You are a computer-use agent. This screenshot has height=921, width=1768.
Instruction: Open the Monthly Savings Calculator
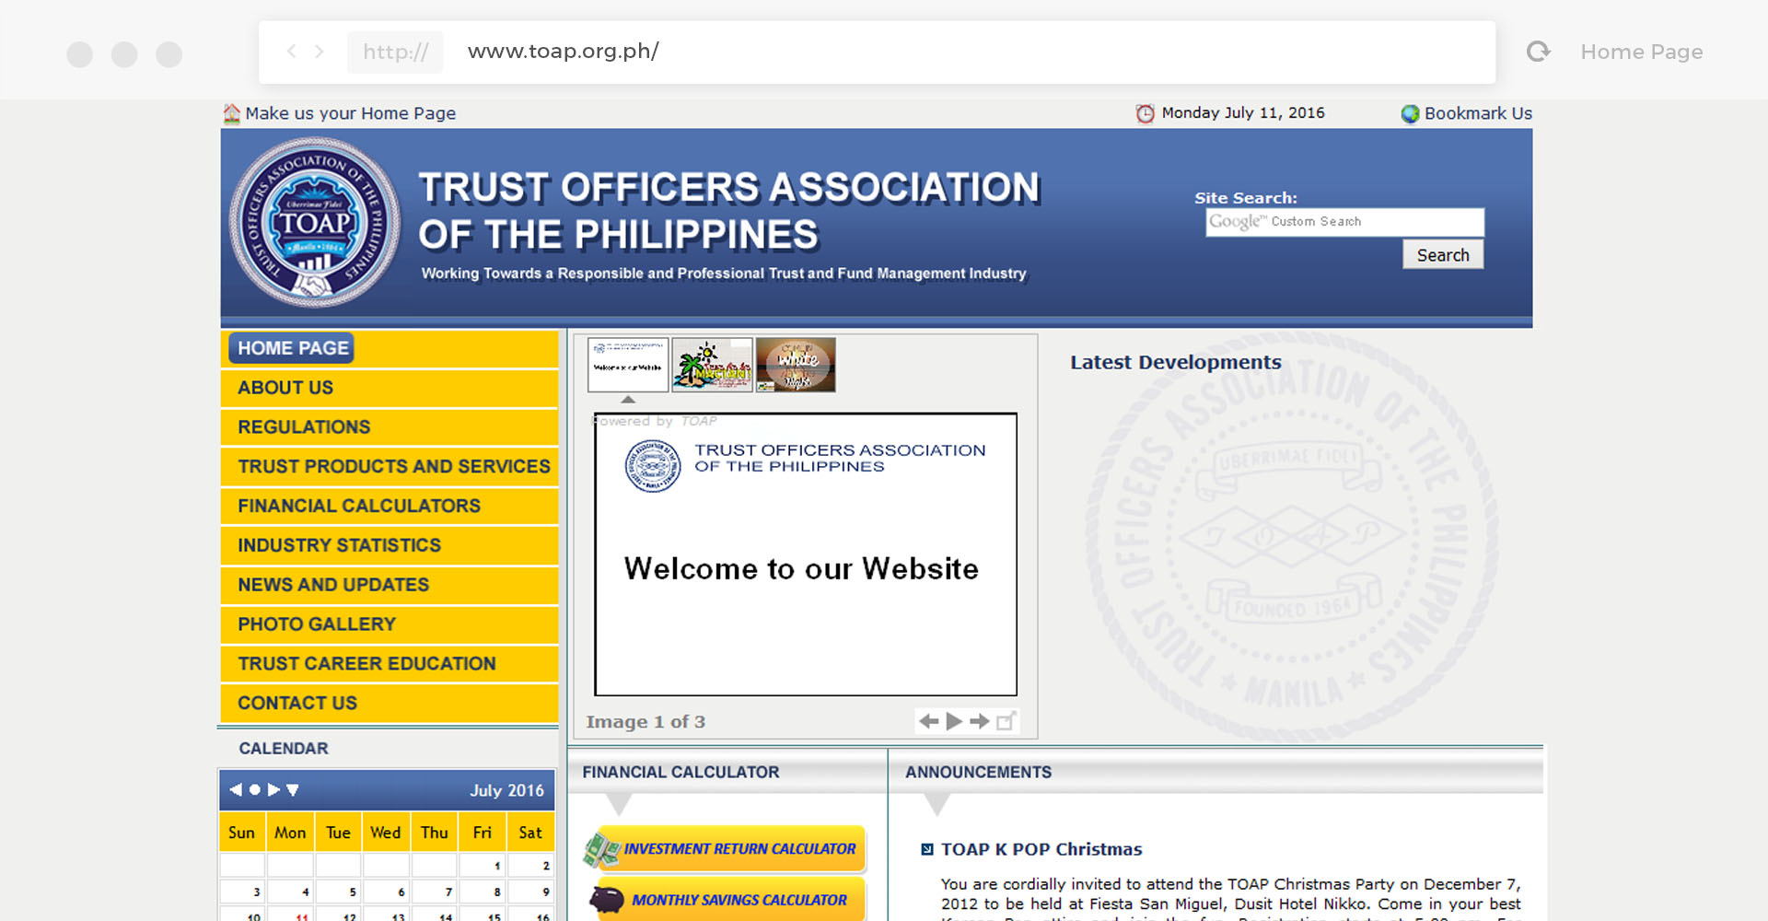click(x=727, y=900)
